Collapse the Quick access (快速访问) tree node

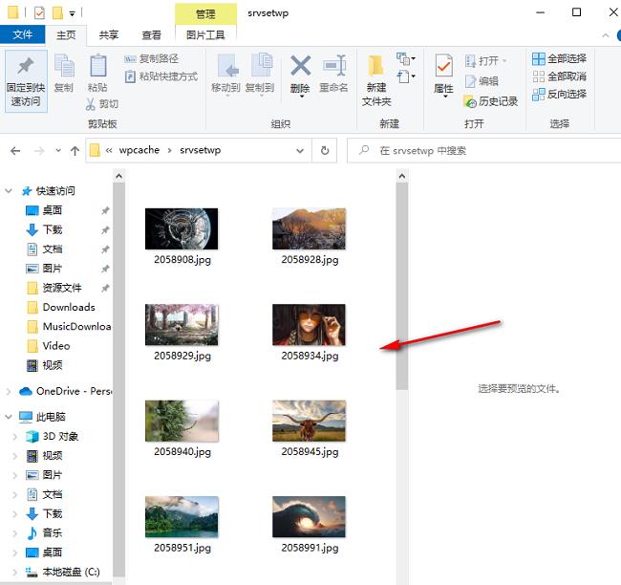tap(9, 191)
